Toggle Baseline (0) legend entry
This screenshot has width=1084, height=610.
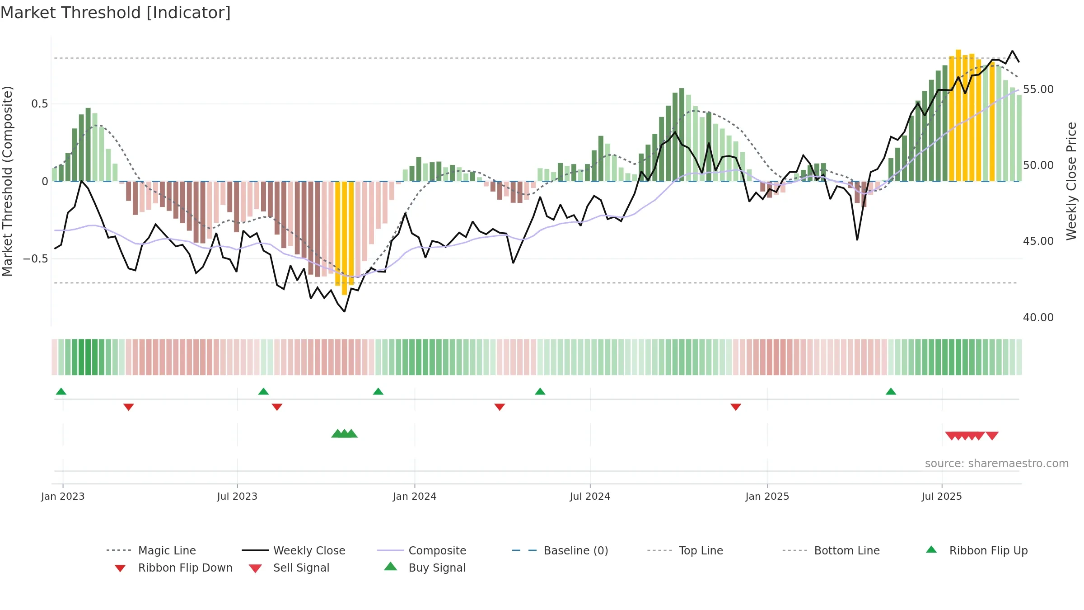[x=560, y=550]
